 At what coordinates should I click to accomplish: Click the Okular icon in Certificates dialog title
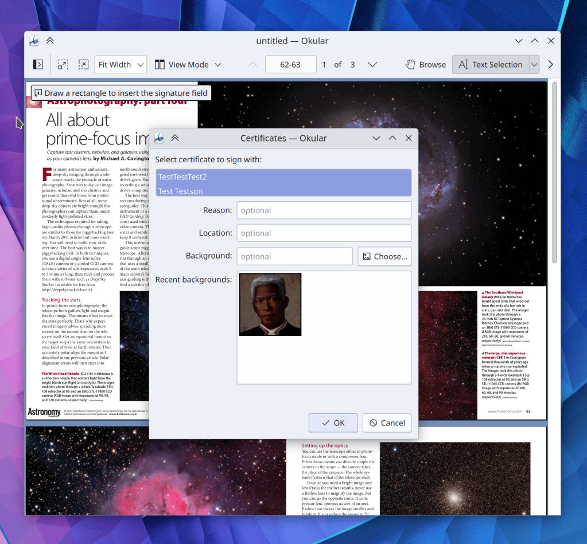[159, 138]
